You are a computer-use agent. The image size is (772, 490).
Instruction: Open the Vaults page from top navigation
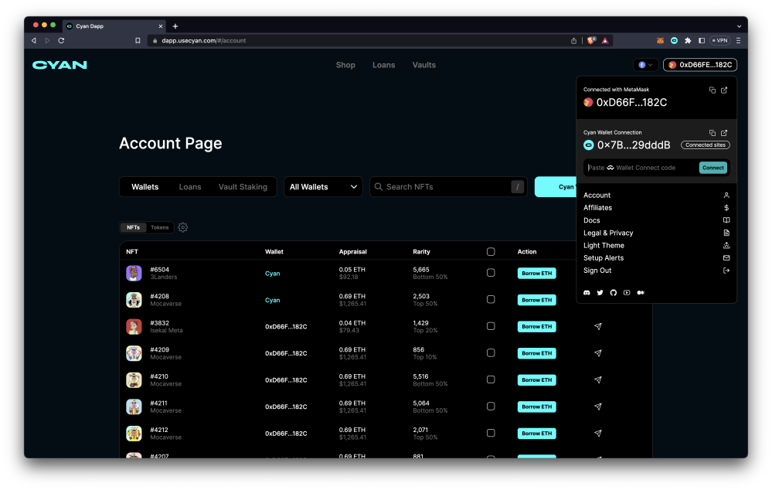click(x=423, y=65)
